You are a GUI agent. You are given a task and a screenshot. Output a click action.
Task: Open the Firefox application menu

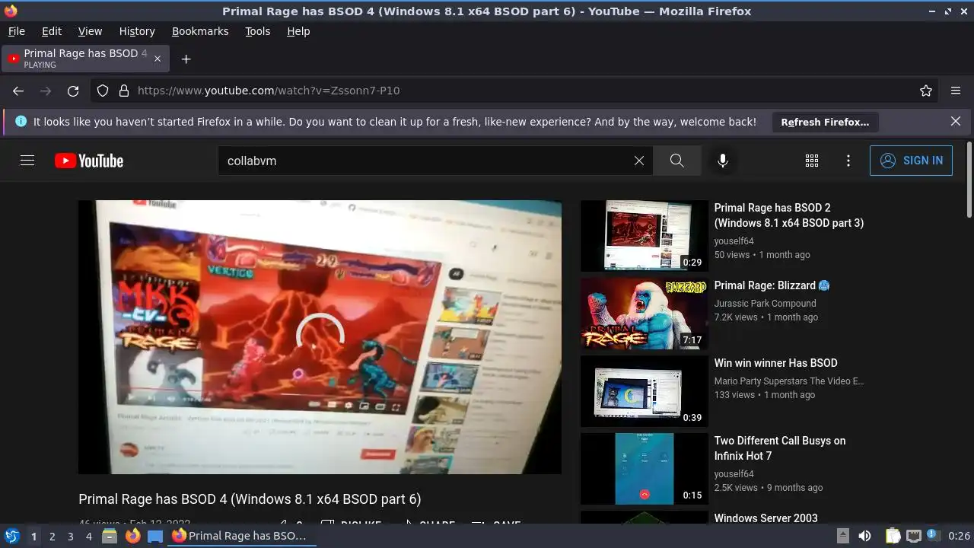pyautogui.click(x=956, y=91)
